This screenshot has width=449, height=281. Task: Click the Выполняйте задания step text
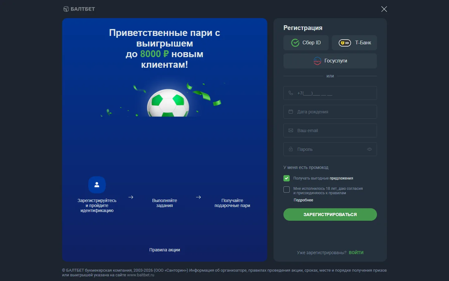(165, 203)
